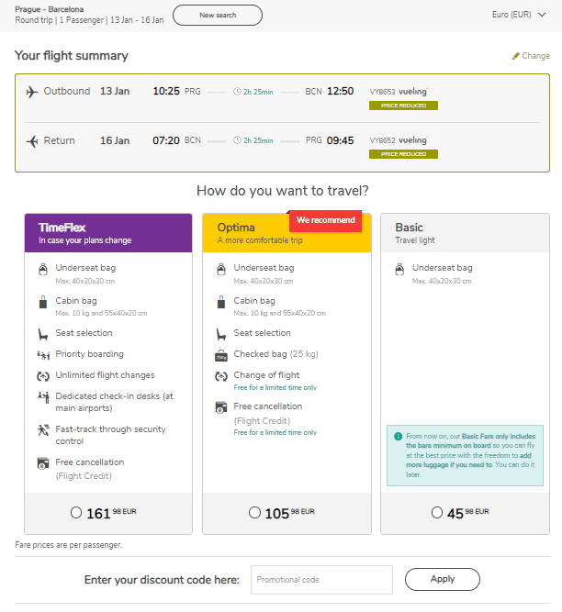Click the outbound flight duration clock icon

(237, 92)
